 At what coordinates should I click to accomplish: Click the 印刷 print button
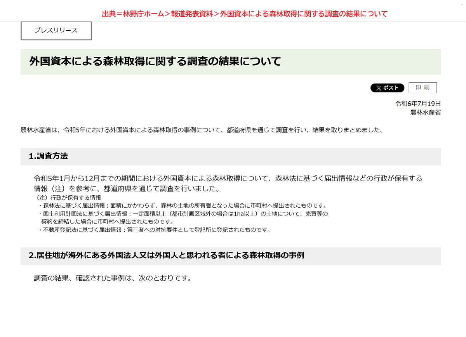(x=423, y=88)
